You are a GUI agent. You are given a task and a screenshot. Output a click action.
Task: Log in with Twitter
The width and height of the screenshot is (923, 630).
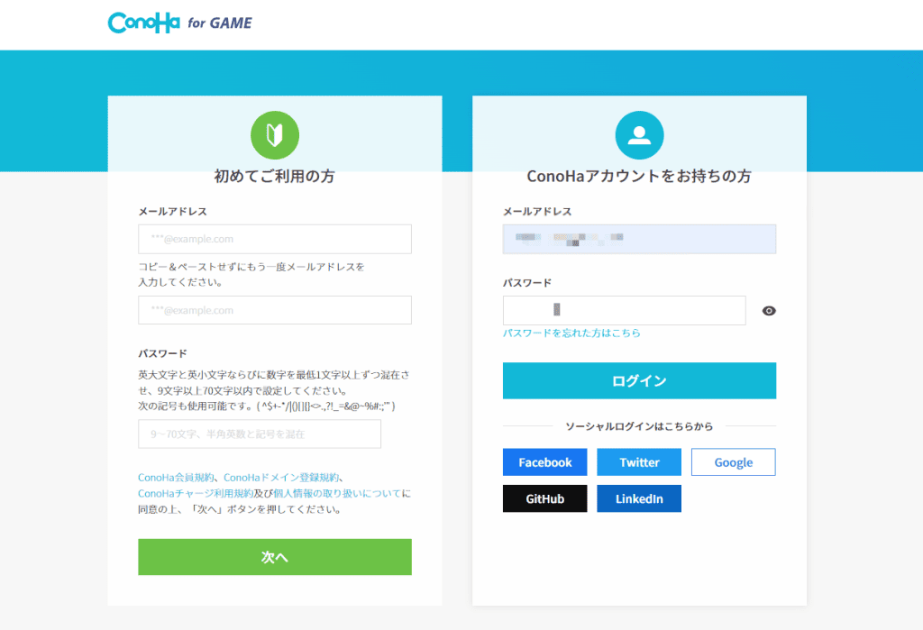(x=639, y=462)
